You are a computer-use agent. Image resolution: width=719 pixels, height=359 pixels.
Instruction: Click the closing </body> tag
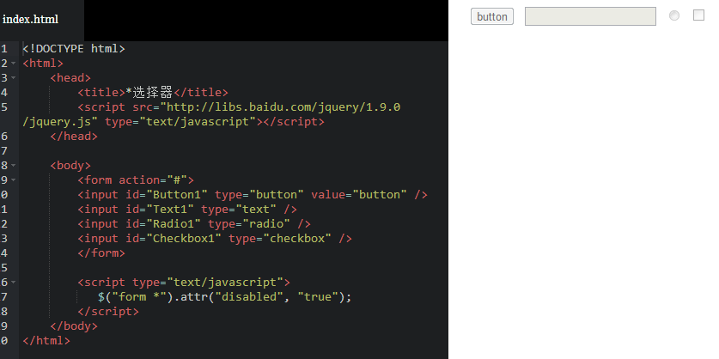tap(74, 326)
